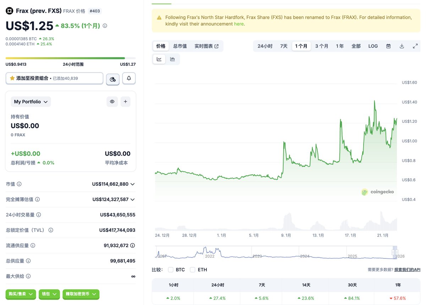This screenshot has width=426, height=305.
Task: Switch to the 总市值 chart tab
Action: [x=180, y=46]
